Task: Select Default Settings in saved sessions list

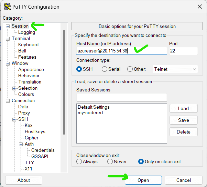Action: [x=94, y=107]
